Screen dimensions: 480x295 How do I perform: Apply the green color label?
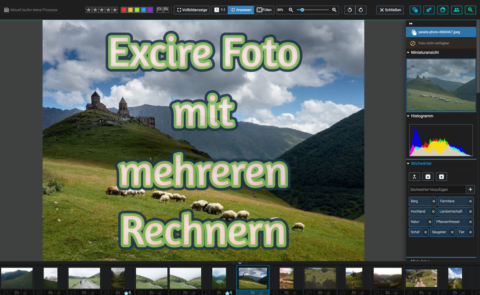[x=137, y=10]
